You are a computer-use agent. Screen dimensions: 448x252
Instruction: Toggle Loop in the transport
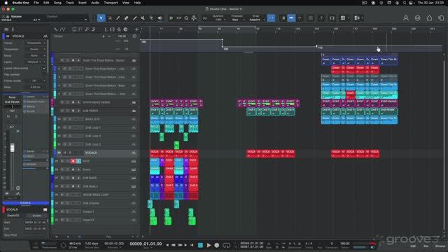(226, 245)
